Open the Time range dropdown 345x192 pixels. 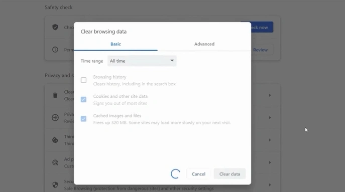point(142,61)
